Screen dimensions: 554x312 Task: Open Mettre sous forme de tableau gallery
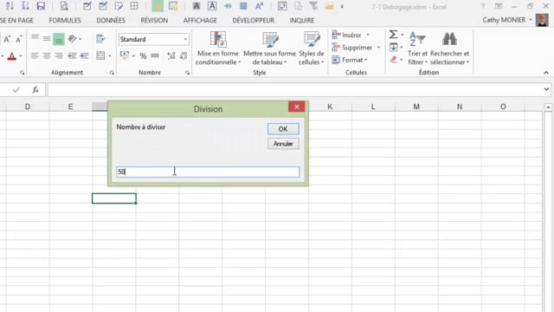point(269,49)
